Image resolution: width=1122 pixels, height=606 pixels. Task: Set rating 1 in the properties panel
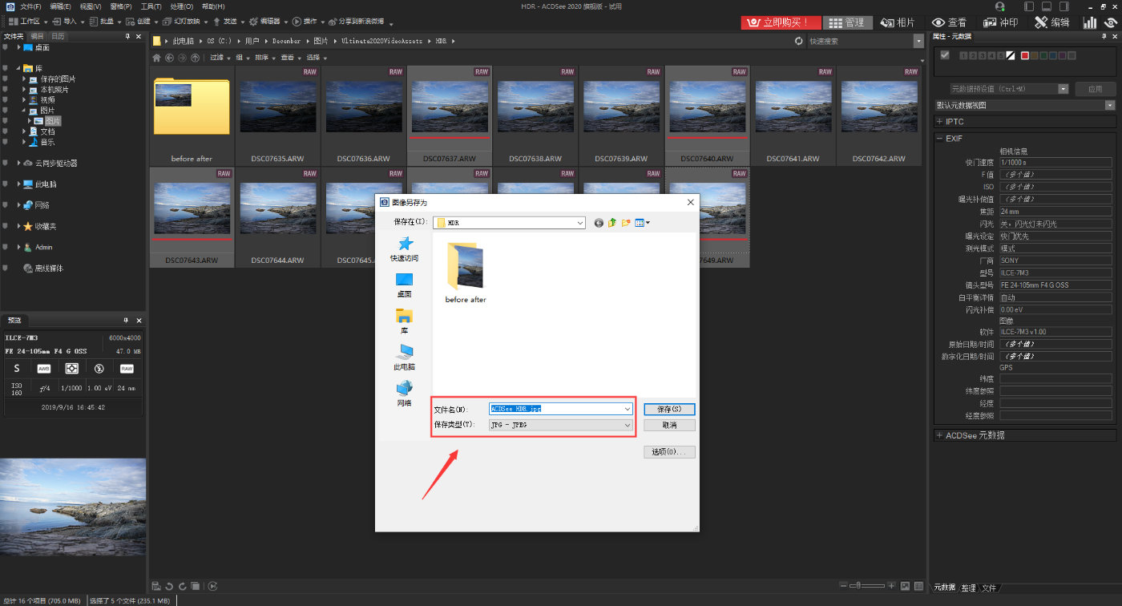[963, 55]
